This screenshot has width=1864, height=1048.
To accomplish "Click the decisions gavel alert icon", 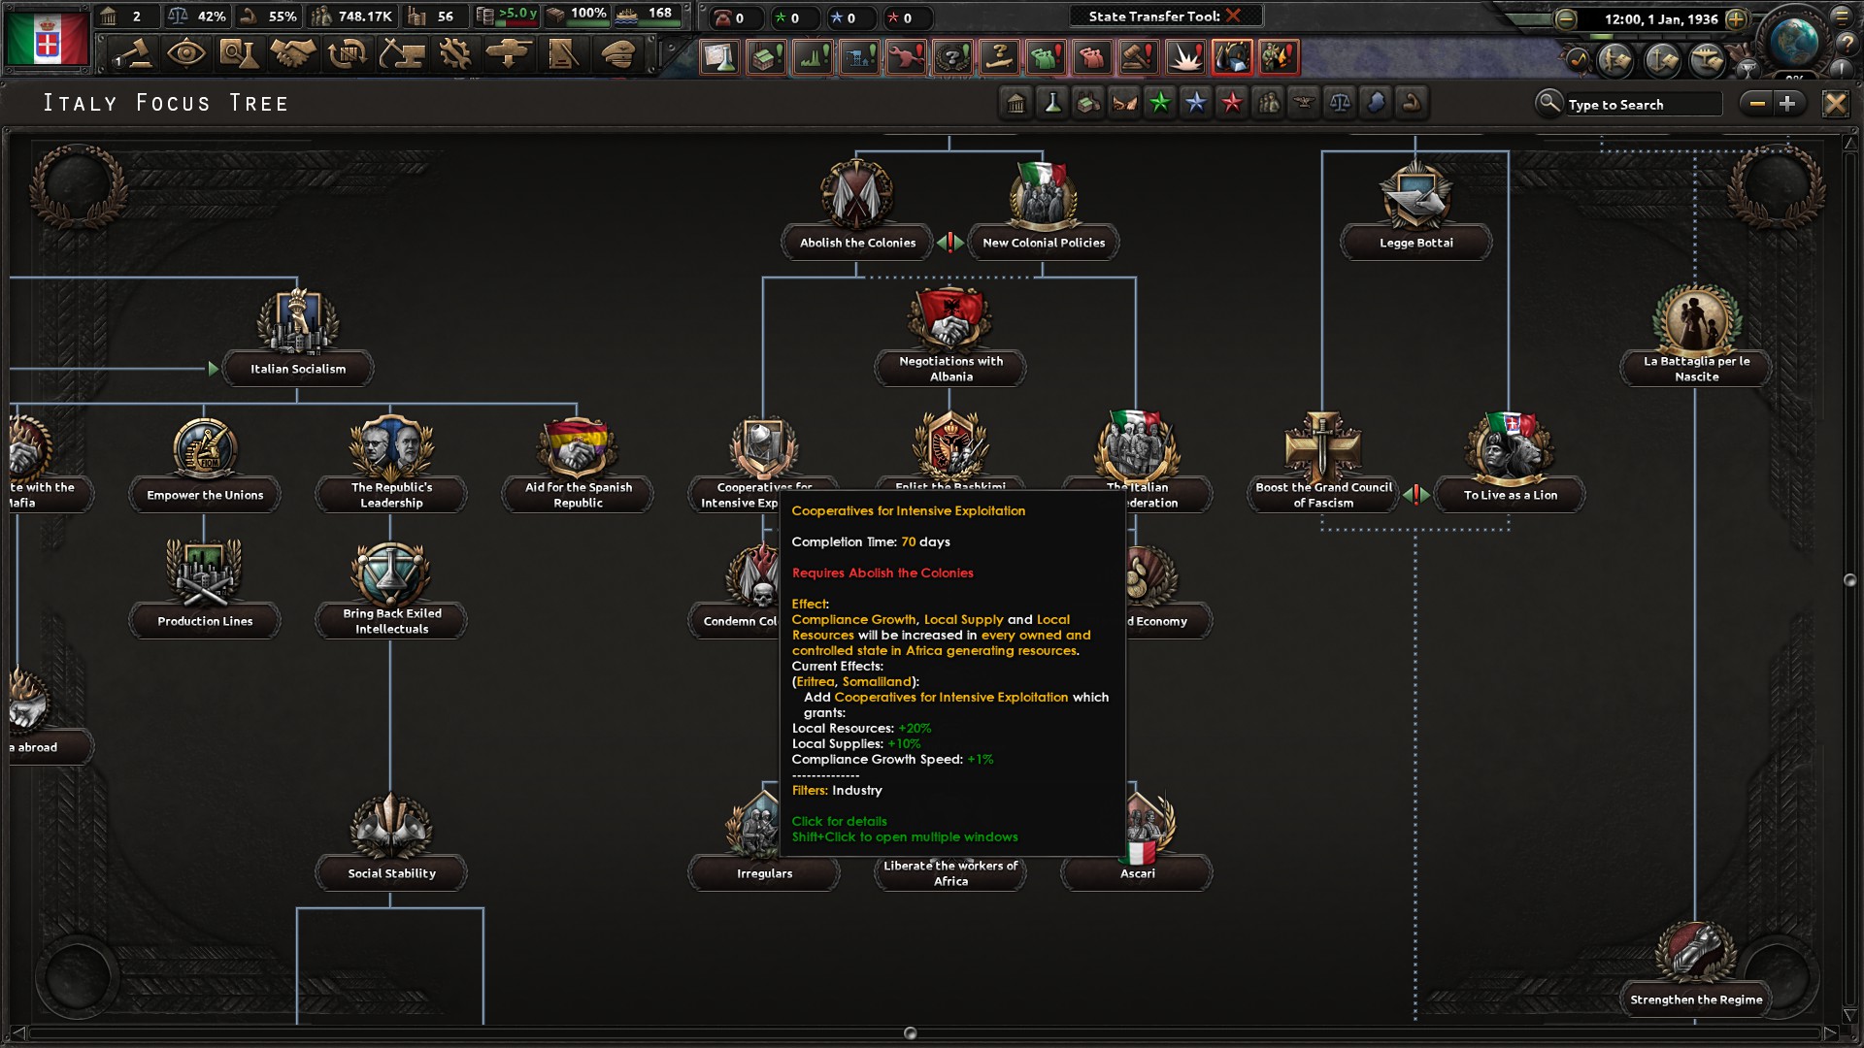I will pyautogui.click(x=1140, y=57).
